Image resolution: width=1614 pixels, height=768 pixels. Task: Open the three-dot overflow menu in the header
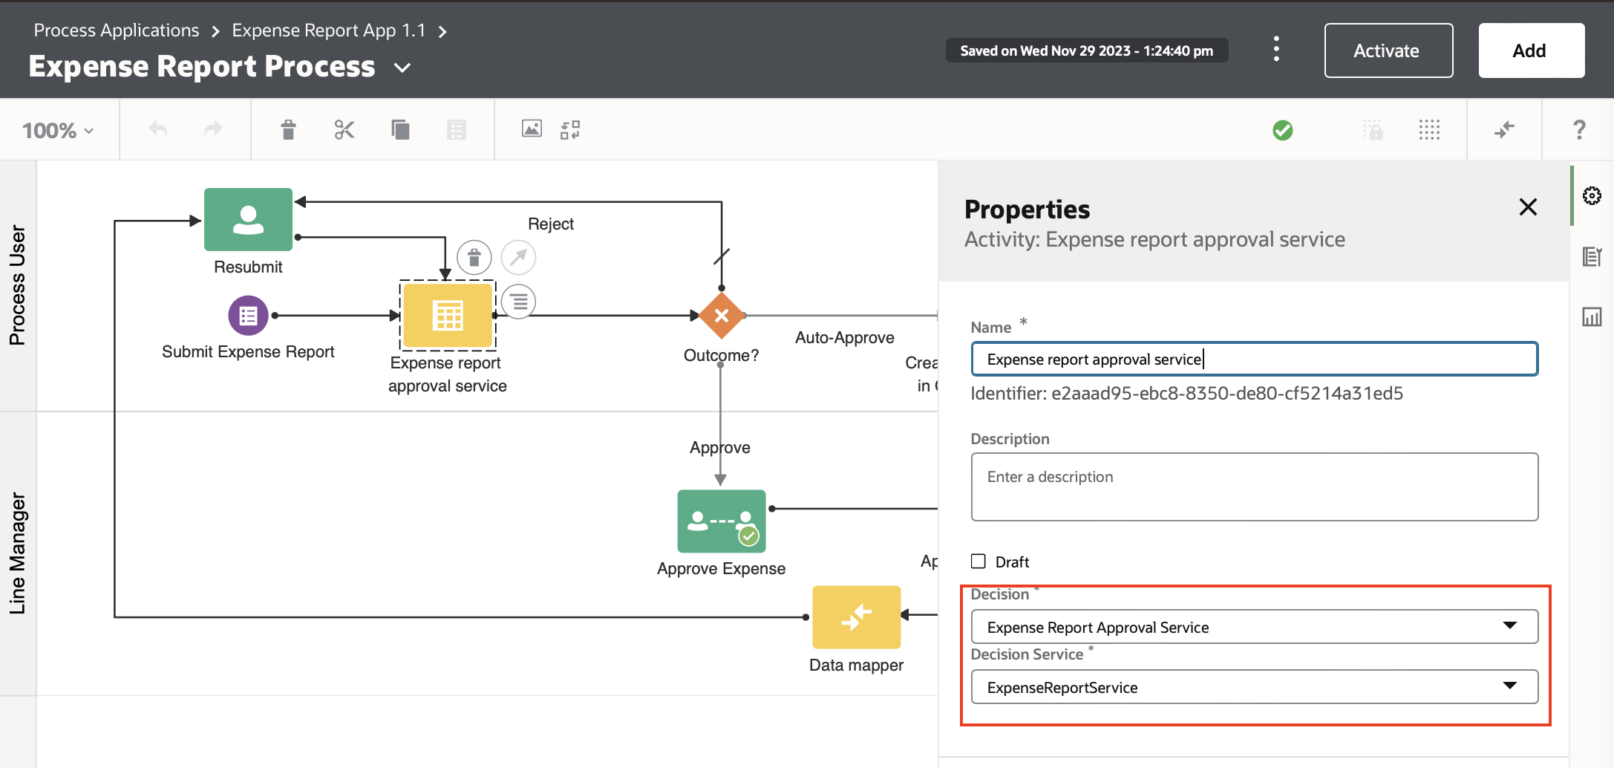tap(1276, 49)
